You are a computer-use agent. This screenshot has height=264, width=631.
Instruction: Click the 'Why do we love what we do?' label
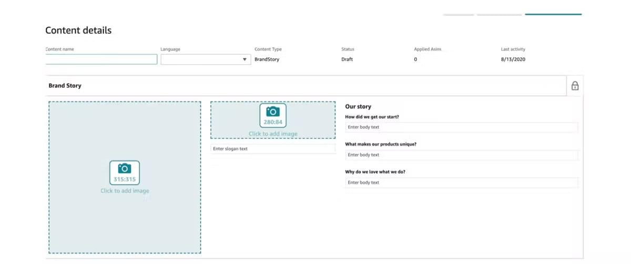pos(375,172)
